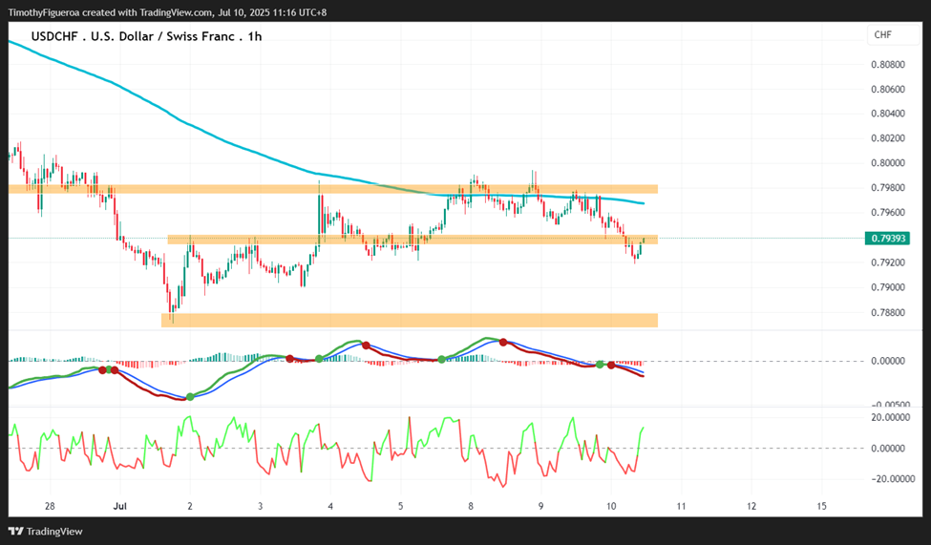Select the first green MACD crossover dot

[109, 370]
